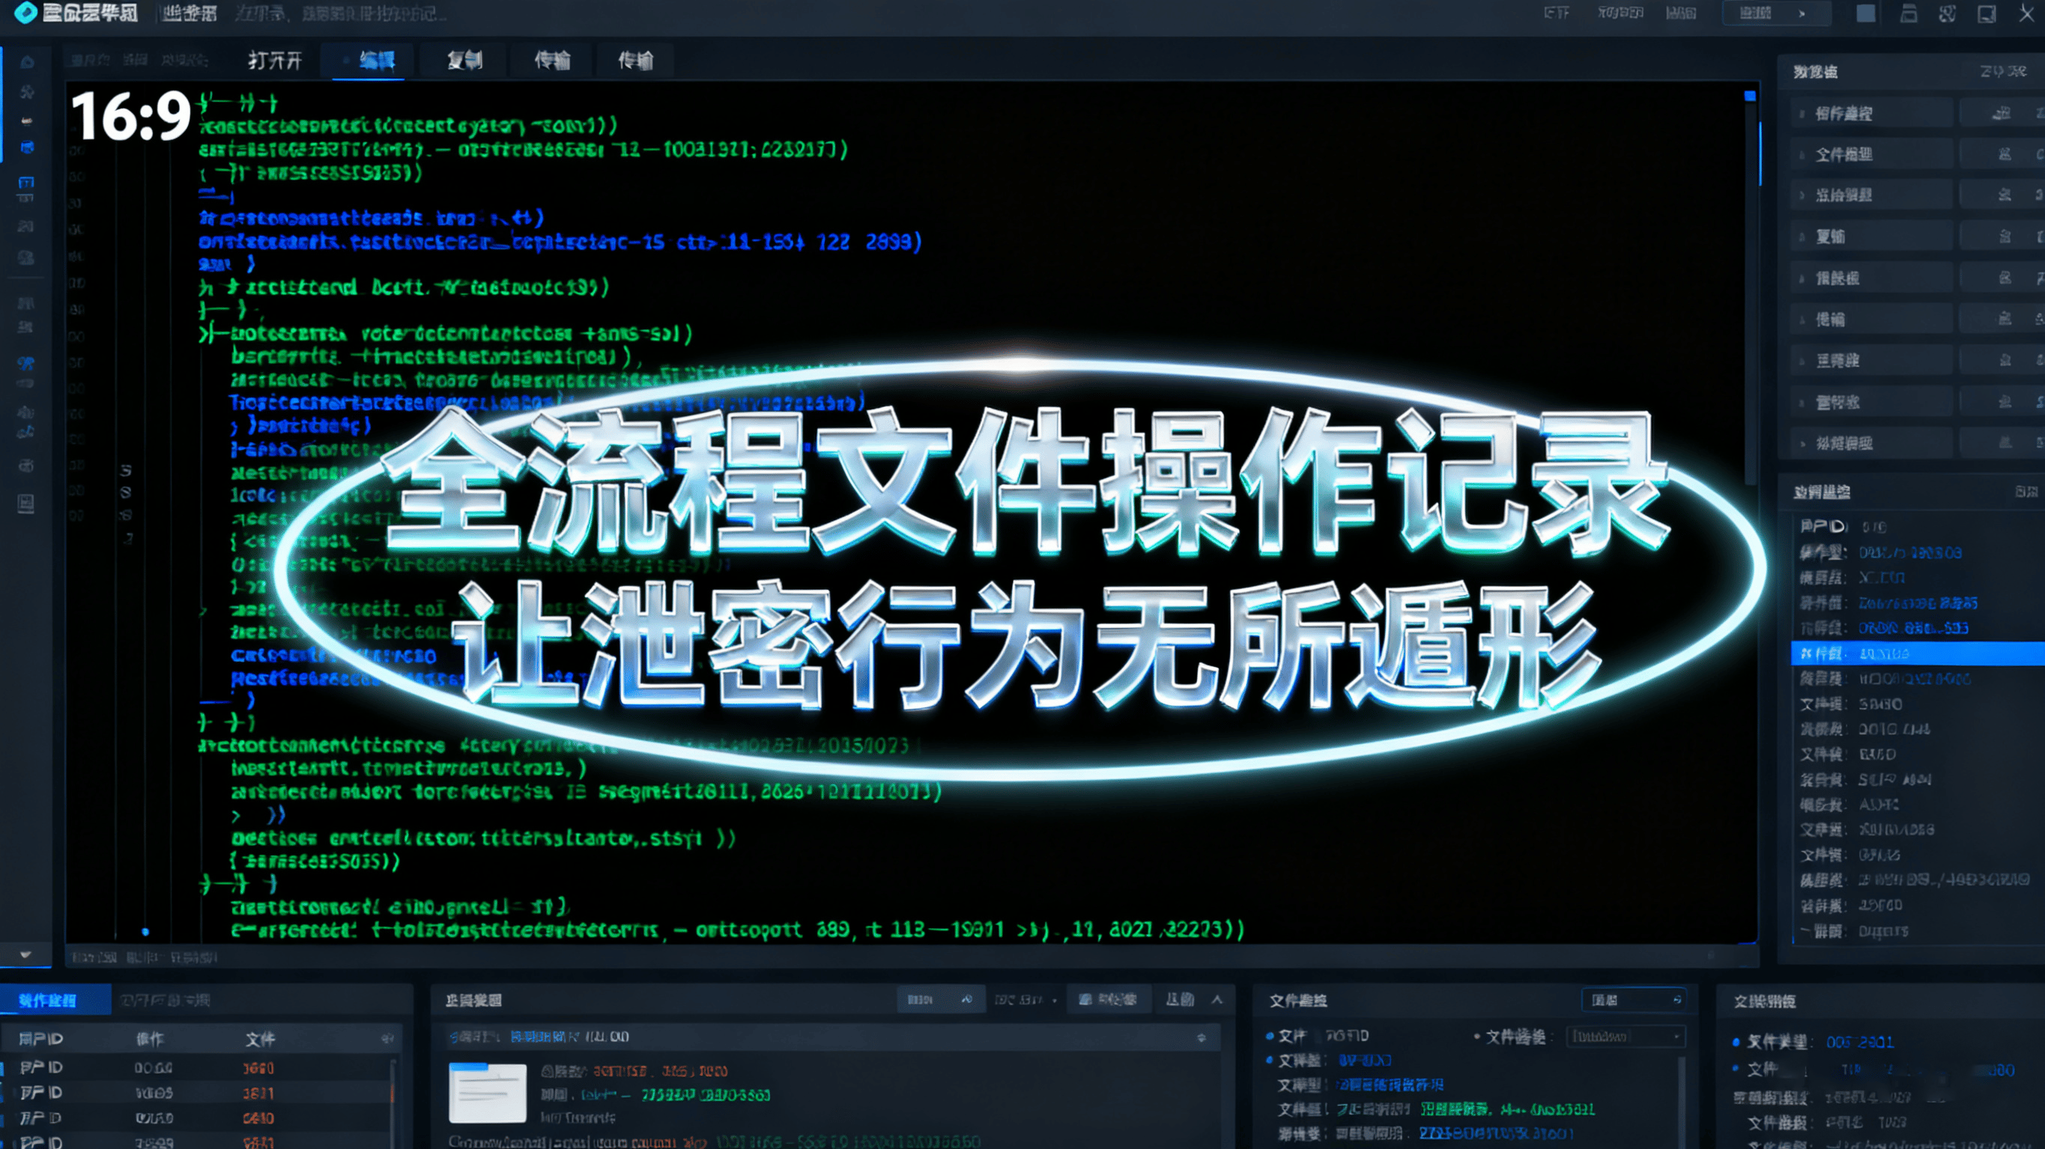The image size is (2045, 1149).
Task: Switch to the 复制 tab
Action: click(x=464, y=61)
